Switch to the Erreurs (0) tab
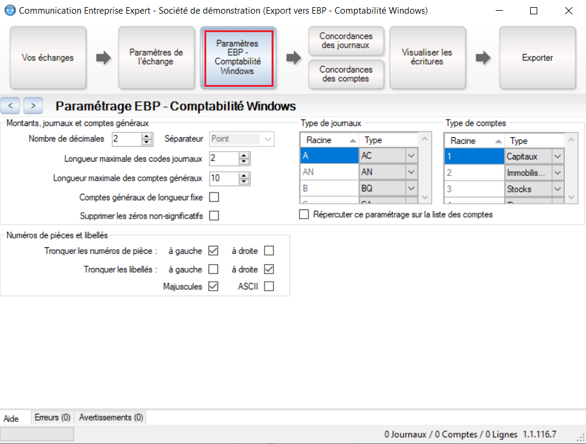Viewport: 586px width, 444px height. (53, 417)
